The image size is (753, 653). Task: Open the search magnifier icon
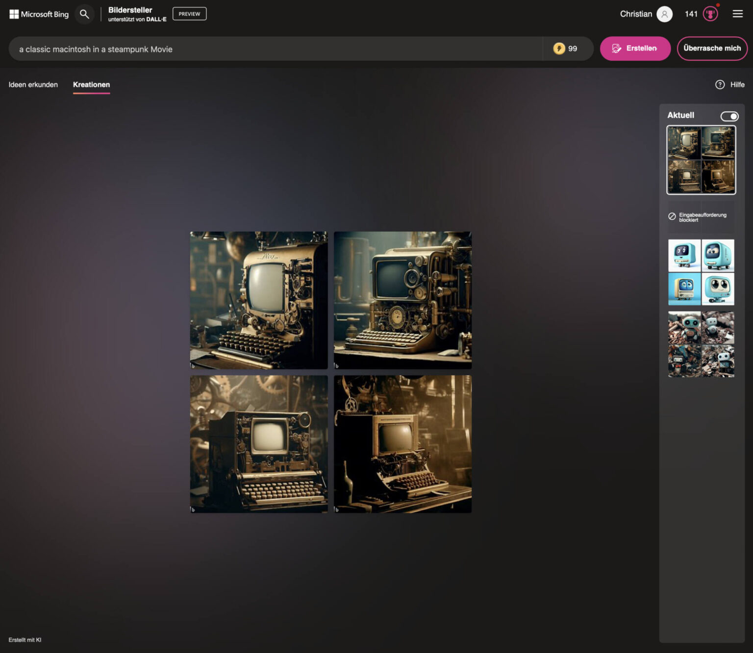pyautogui.click(x=84, y=14)
